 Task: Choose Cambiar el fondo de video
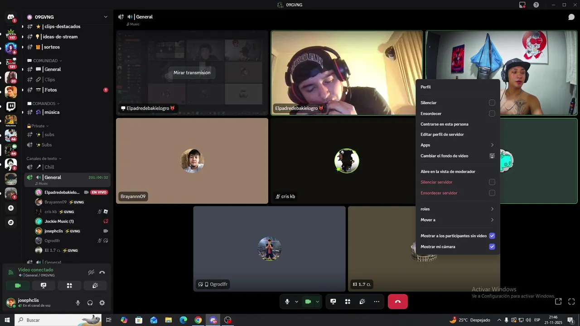[458, 156]
